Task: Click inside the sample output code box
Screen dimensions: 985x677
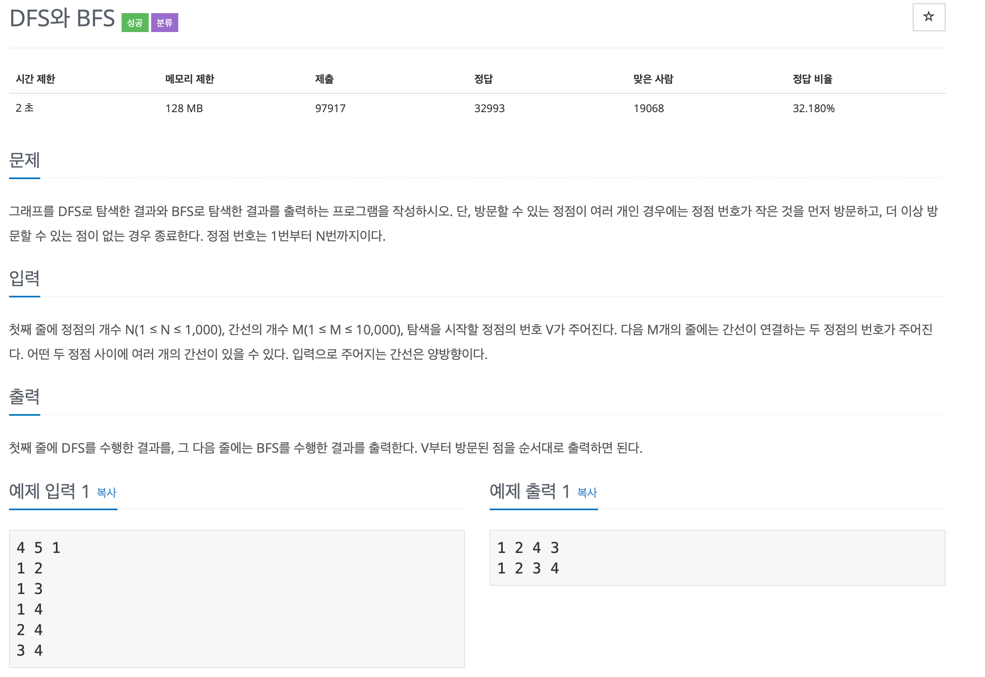Action: point(717,557)
